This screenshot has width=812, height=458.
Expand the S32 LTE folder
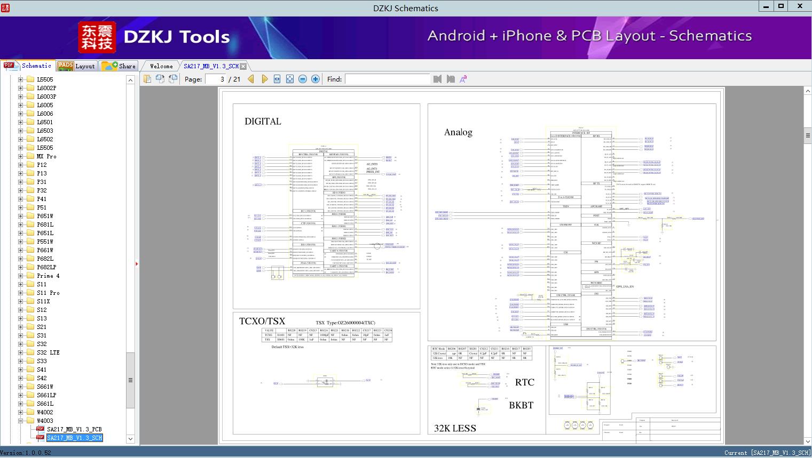(21, 352)
